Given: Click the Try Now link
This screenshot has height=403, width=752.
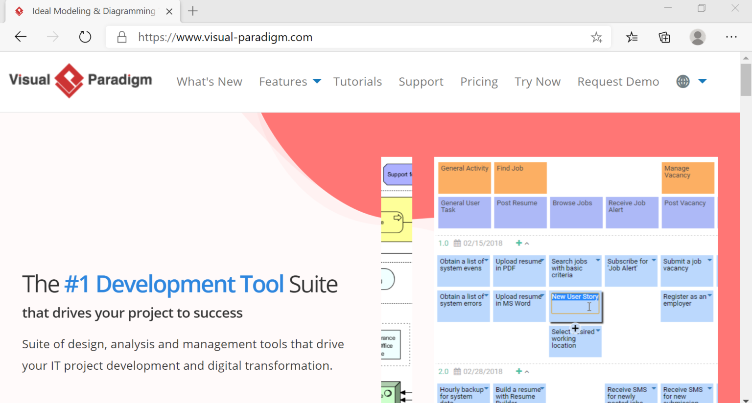Looking at the screenshot, I should point(537,81).
